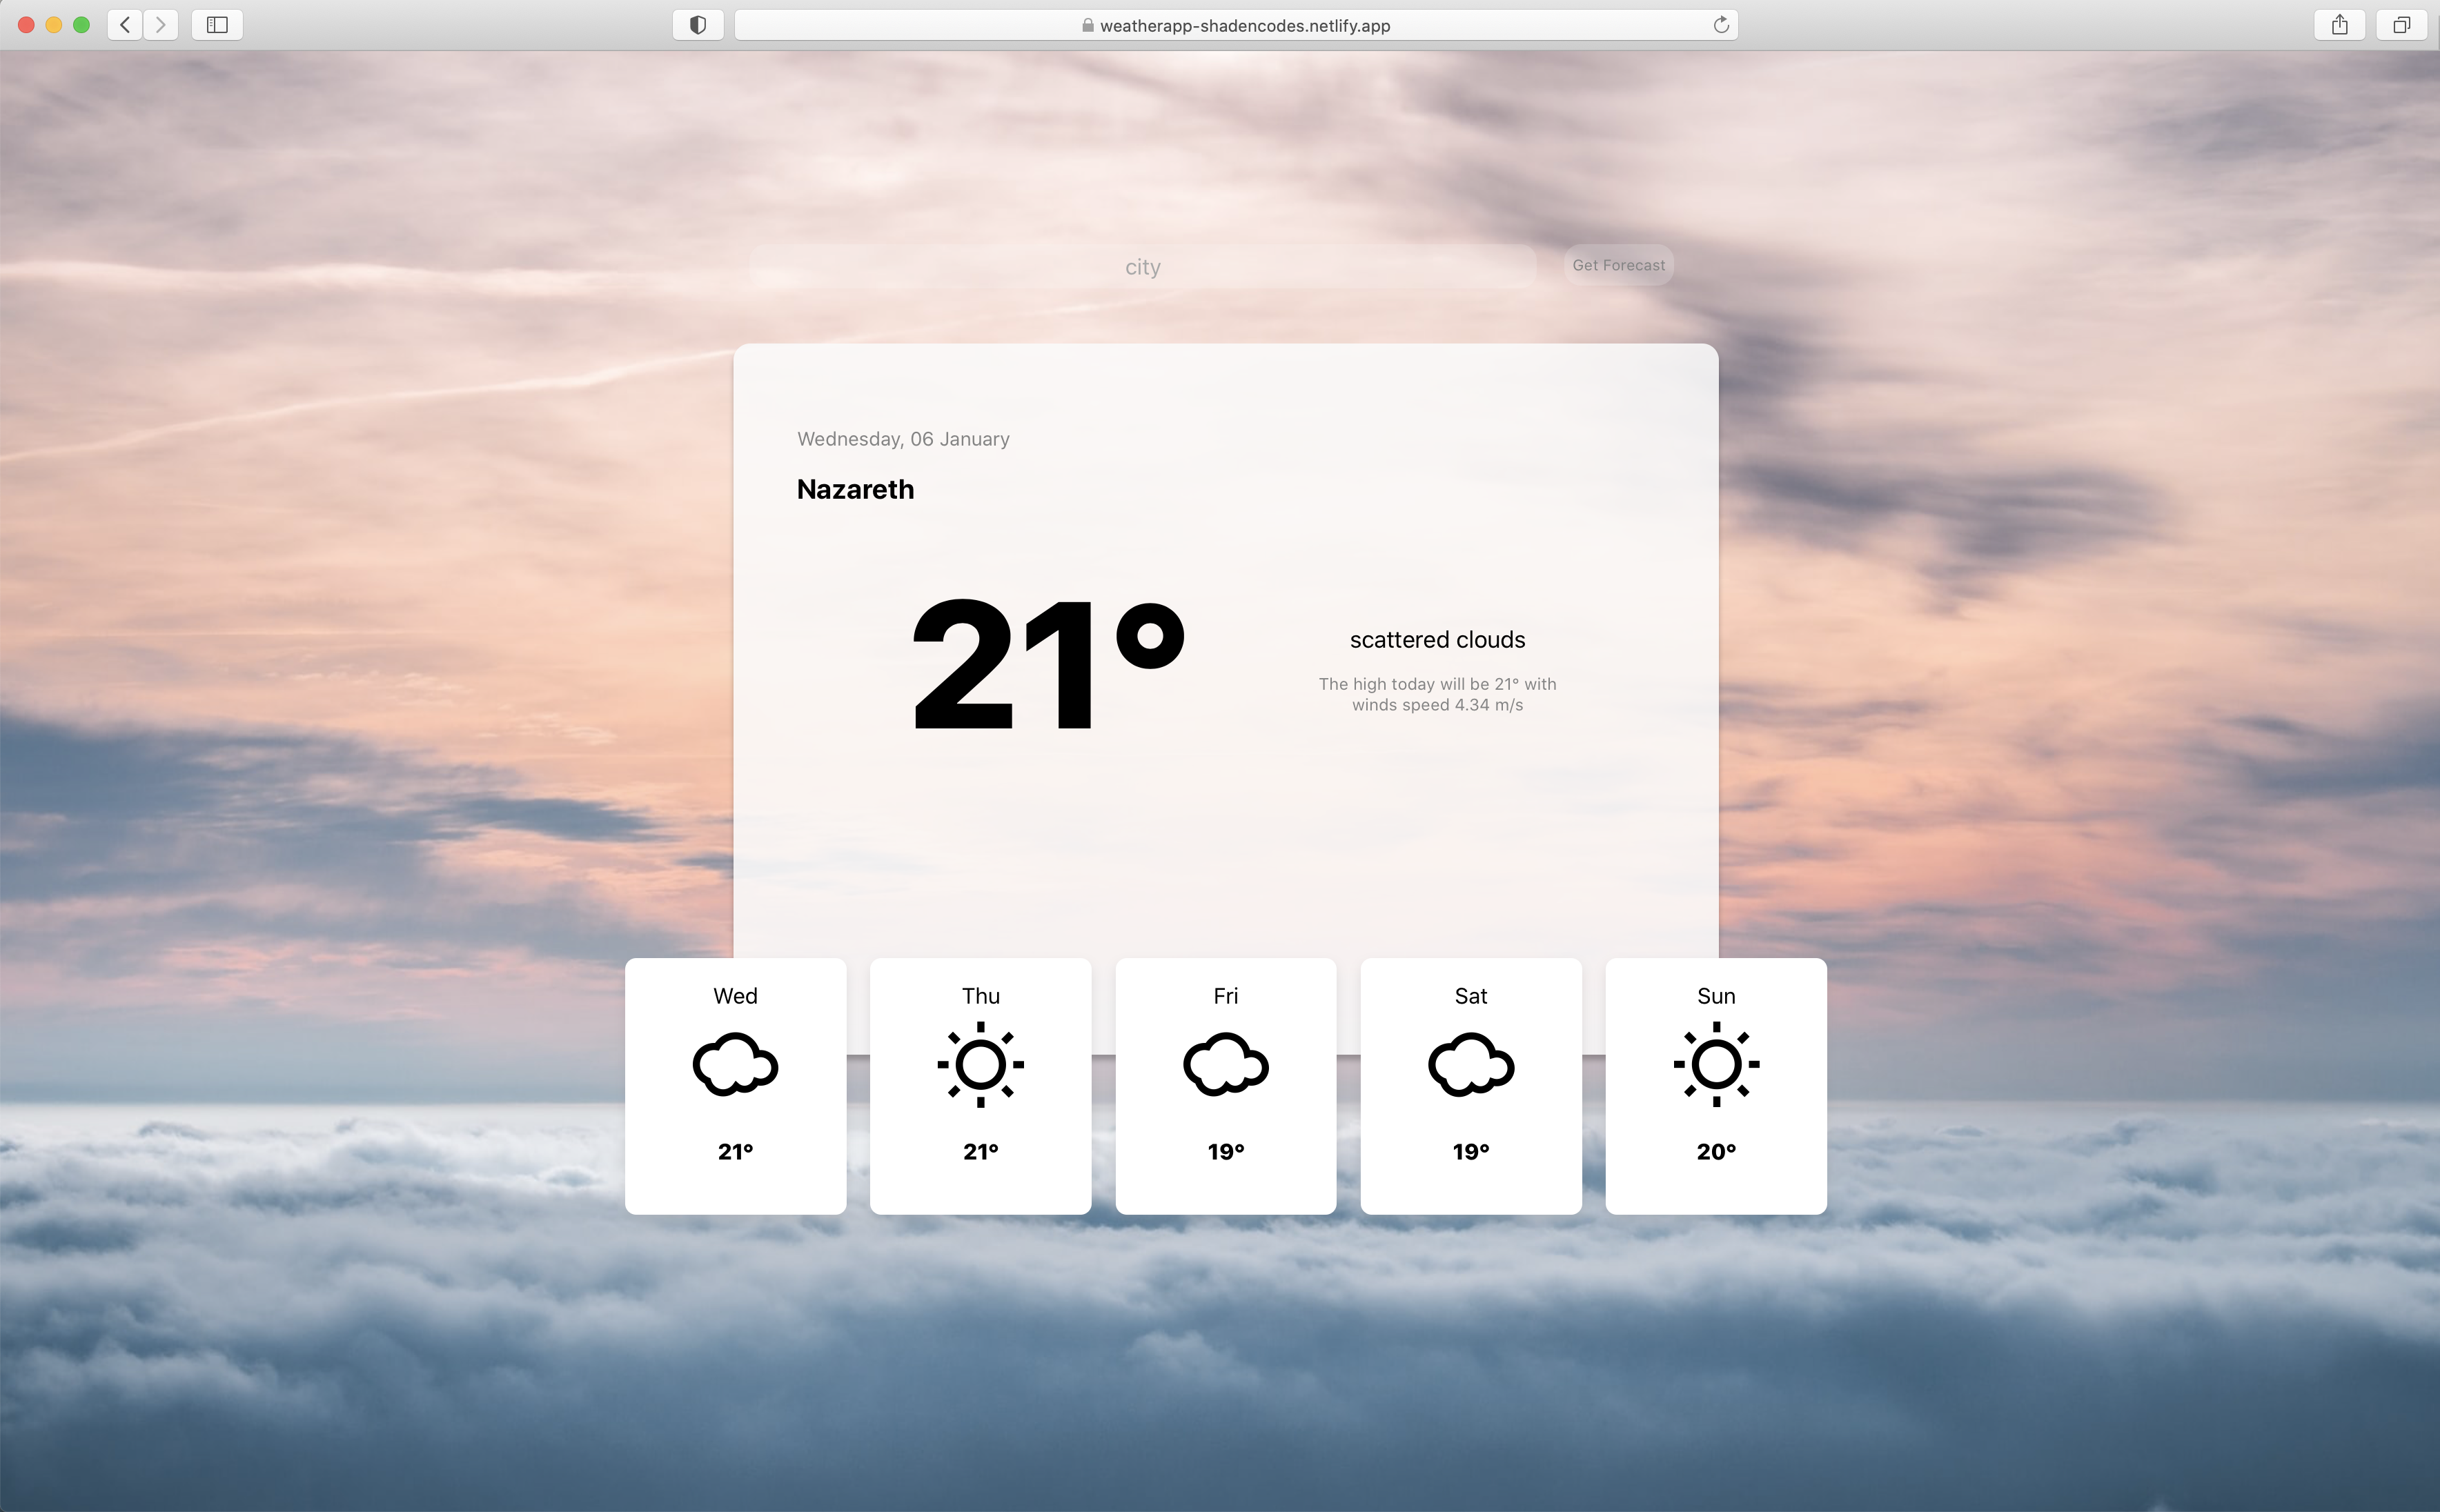Image resolution: width=2440 pixels, height=1512 pixels.
Task: Click the wind speed summary text
Action: click(x=1437, y=694)
